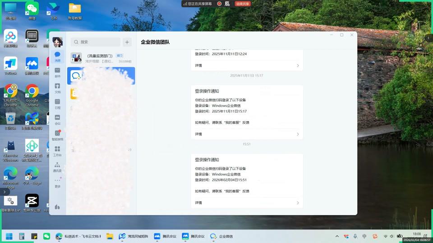The image size is (433, 243).
Task: Open the Windows Start menu
Action: tap(9, 236)
